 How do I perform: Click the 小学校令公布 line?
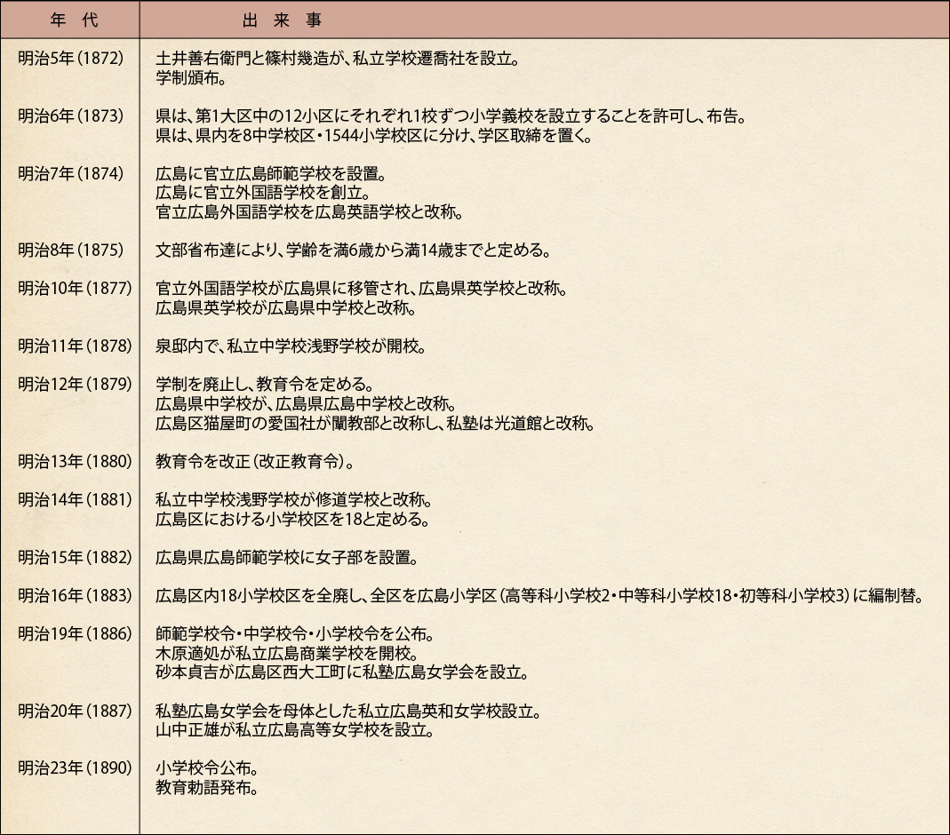[207, 768]
